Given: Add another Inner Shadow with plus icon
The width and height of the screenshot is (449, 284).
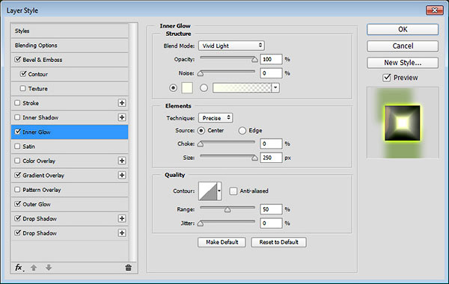Looking at the screenshot, I should pos(122,117).
